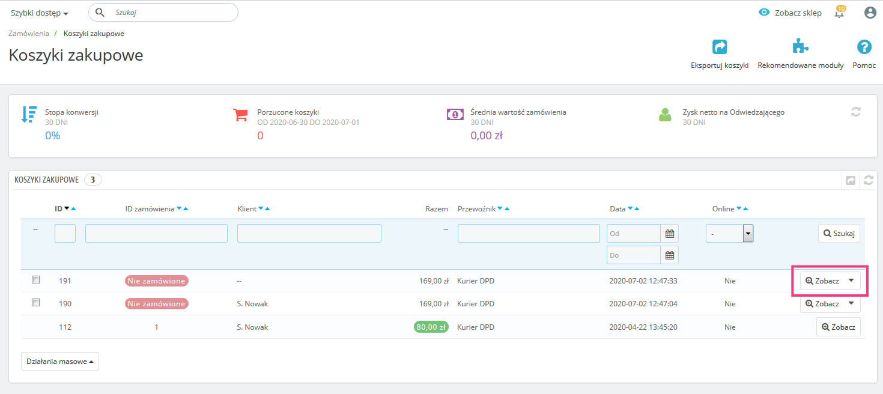Image resolution: width=883 pixels, height=394 pixels.
Task: Click calendar icon beside the Do date field
Action: [670, 255]
